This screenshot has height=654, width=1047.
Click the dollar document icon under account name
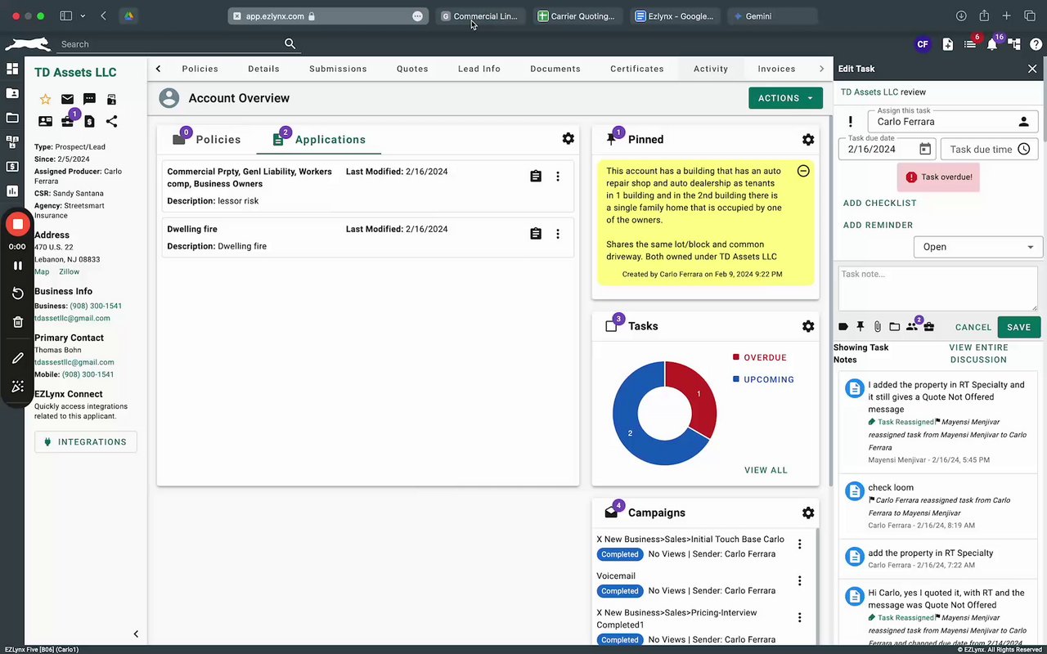(89, 121)
